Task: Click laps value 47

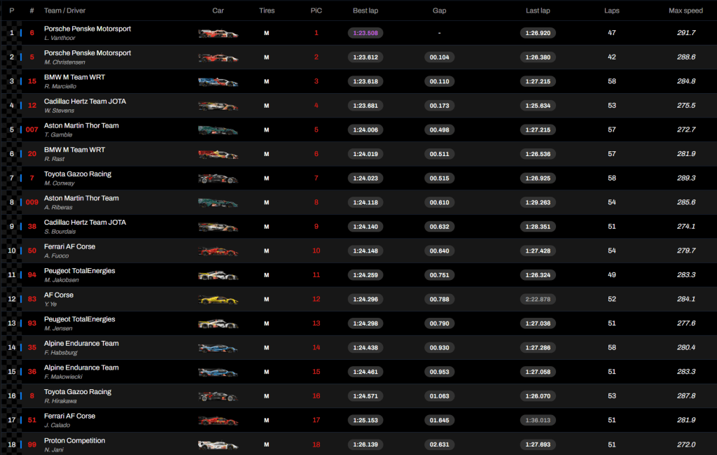Action: (612, 33)
